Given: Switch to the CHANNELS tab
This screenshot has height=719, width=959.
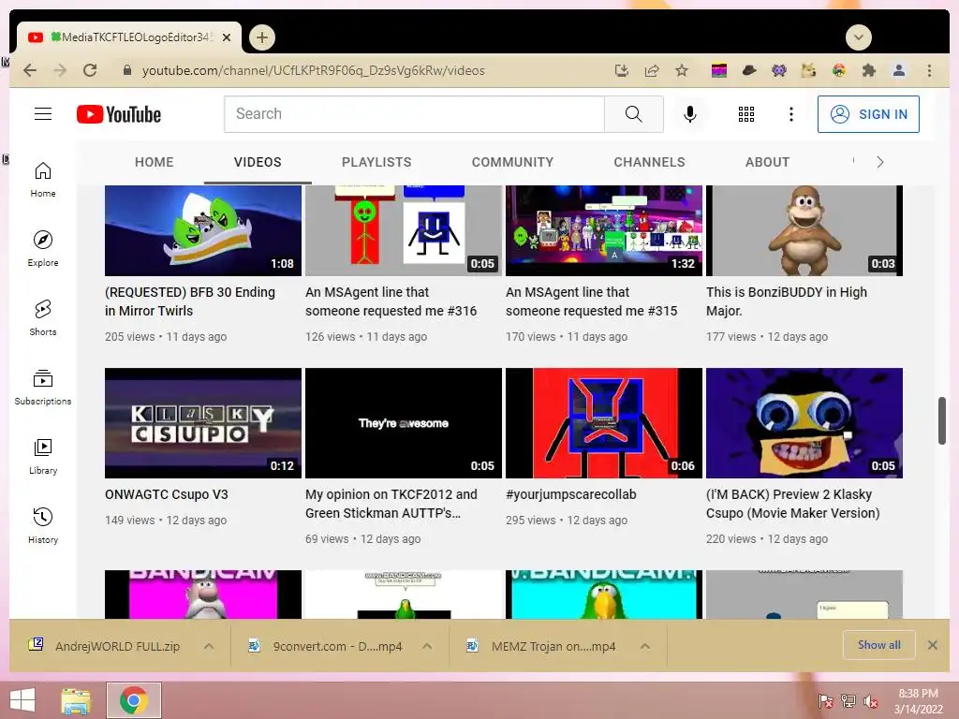Looking at the screenshot, I should (x=649, y=162).
